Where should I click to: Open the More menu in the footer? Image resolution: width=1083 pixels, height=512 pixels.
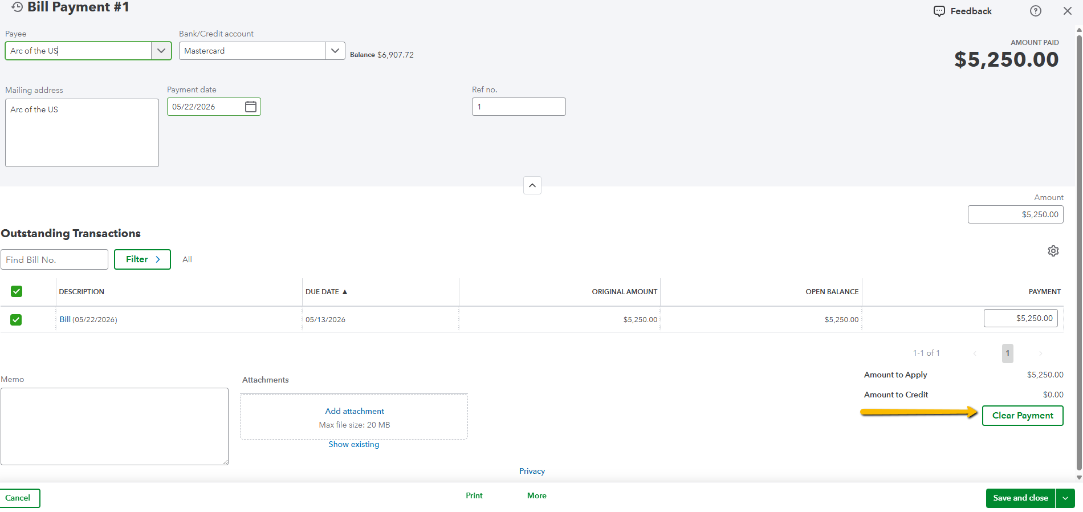click(537, 496)
